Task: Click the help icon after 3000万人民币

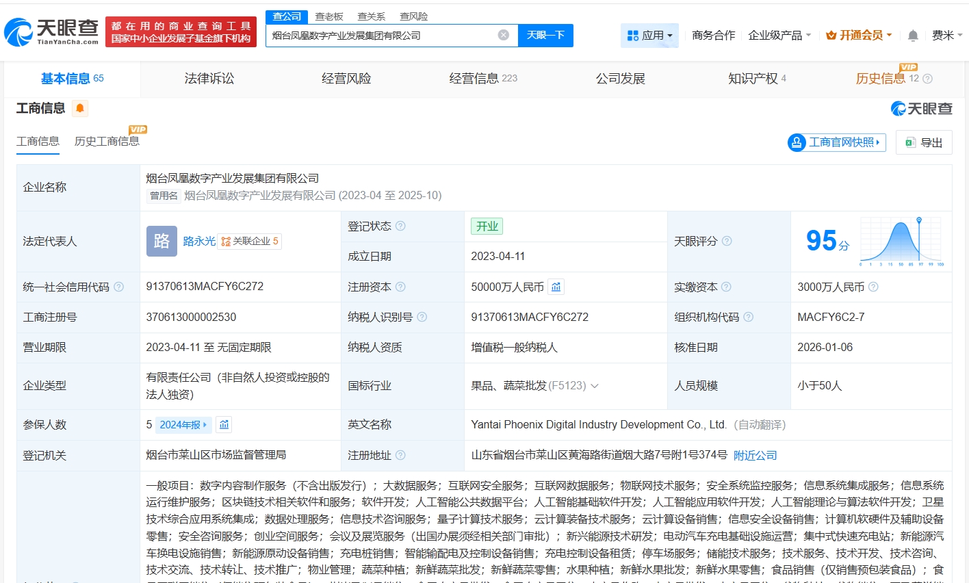Action: click(x=873, y=287)
